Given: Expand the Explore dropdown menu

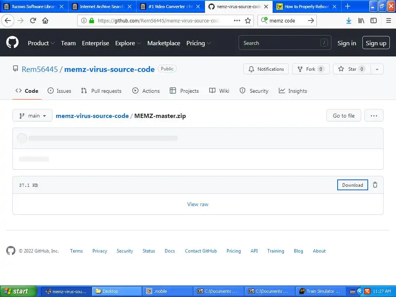Looking at the screenshot, I should [128, 43].
